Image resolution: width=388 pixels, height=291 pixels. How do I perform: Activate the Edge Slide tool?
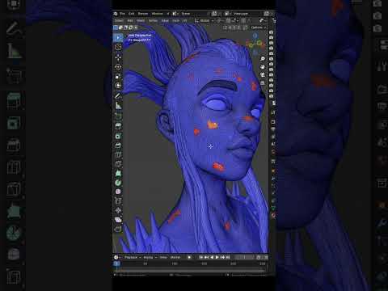click(118, 200)
